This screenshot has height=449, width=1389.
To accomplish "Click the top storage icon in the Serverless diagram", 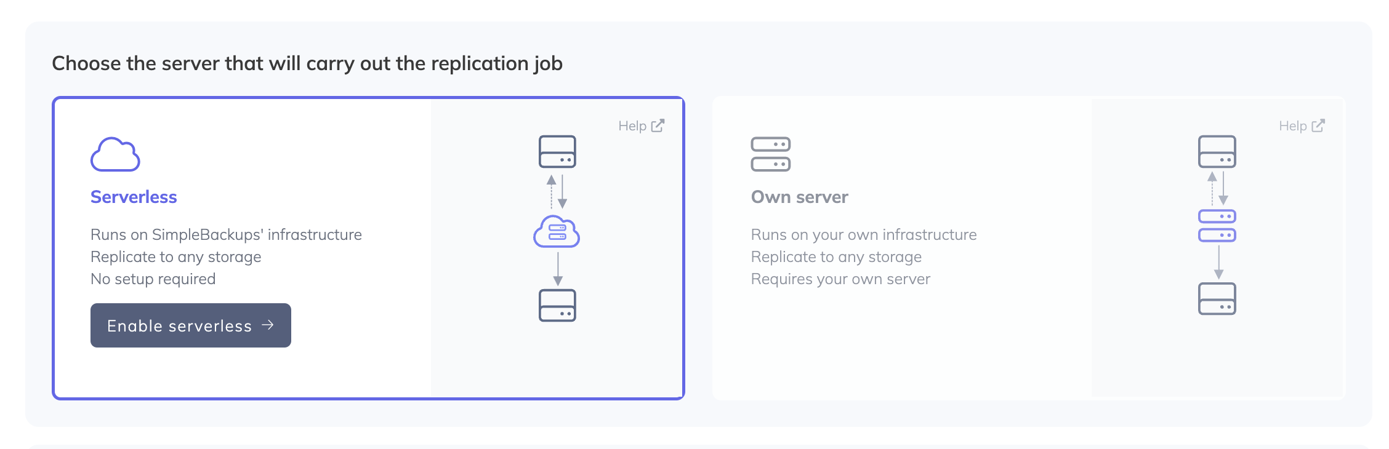I will tap(557, 152).
